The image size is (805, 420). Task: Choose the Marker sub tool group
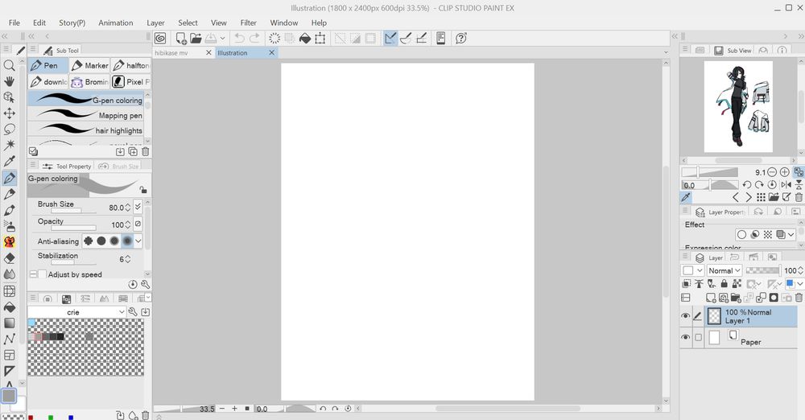[x=89, y=65]
